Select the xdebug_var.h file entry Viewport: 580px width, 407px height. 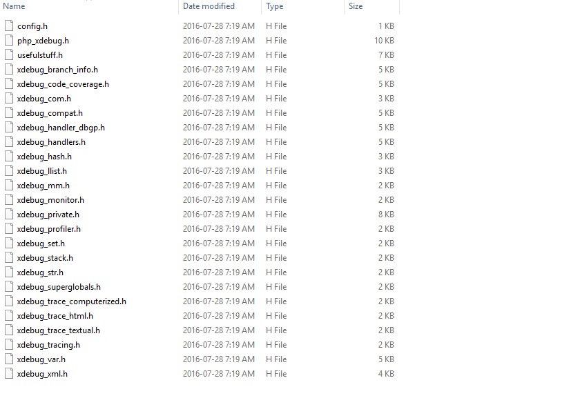41,359
